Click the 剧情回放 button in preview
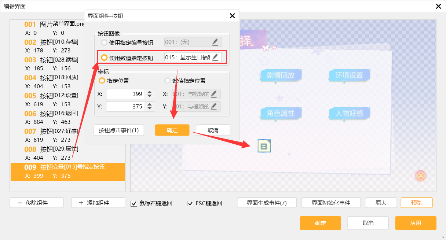Image resolution: width=446 pixels, height=240 pixels. coord(281,75)
